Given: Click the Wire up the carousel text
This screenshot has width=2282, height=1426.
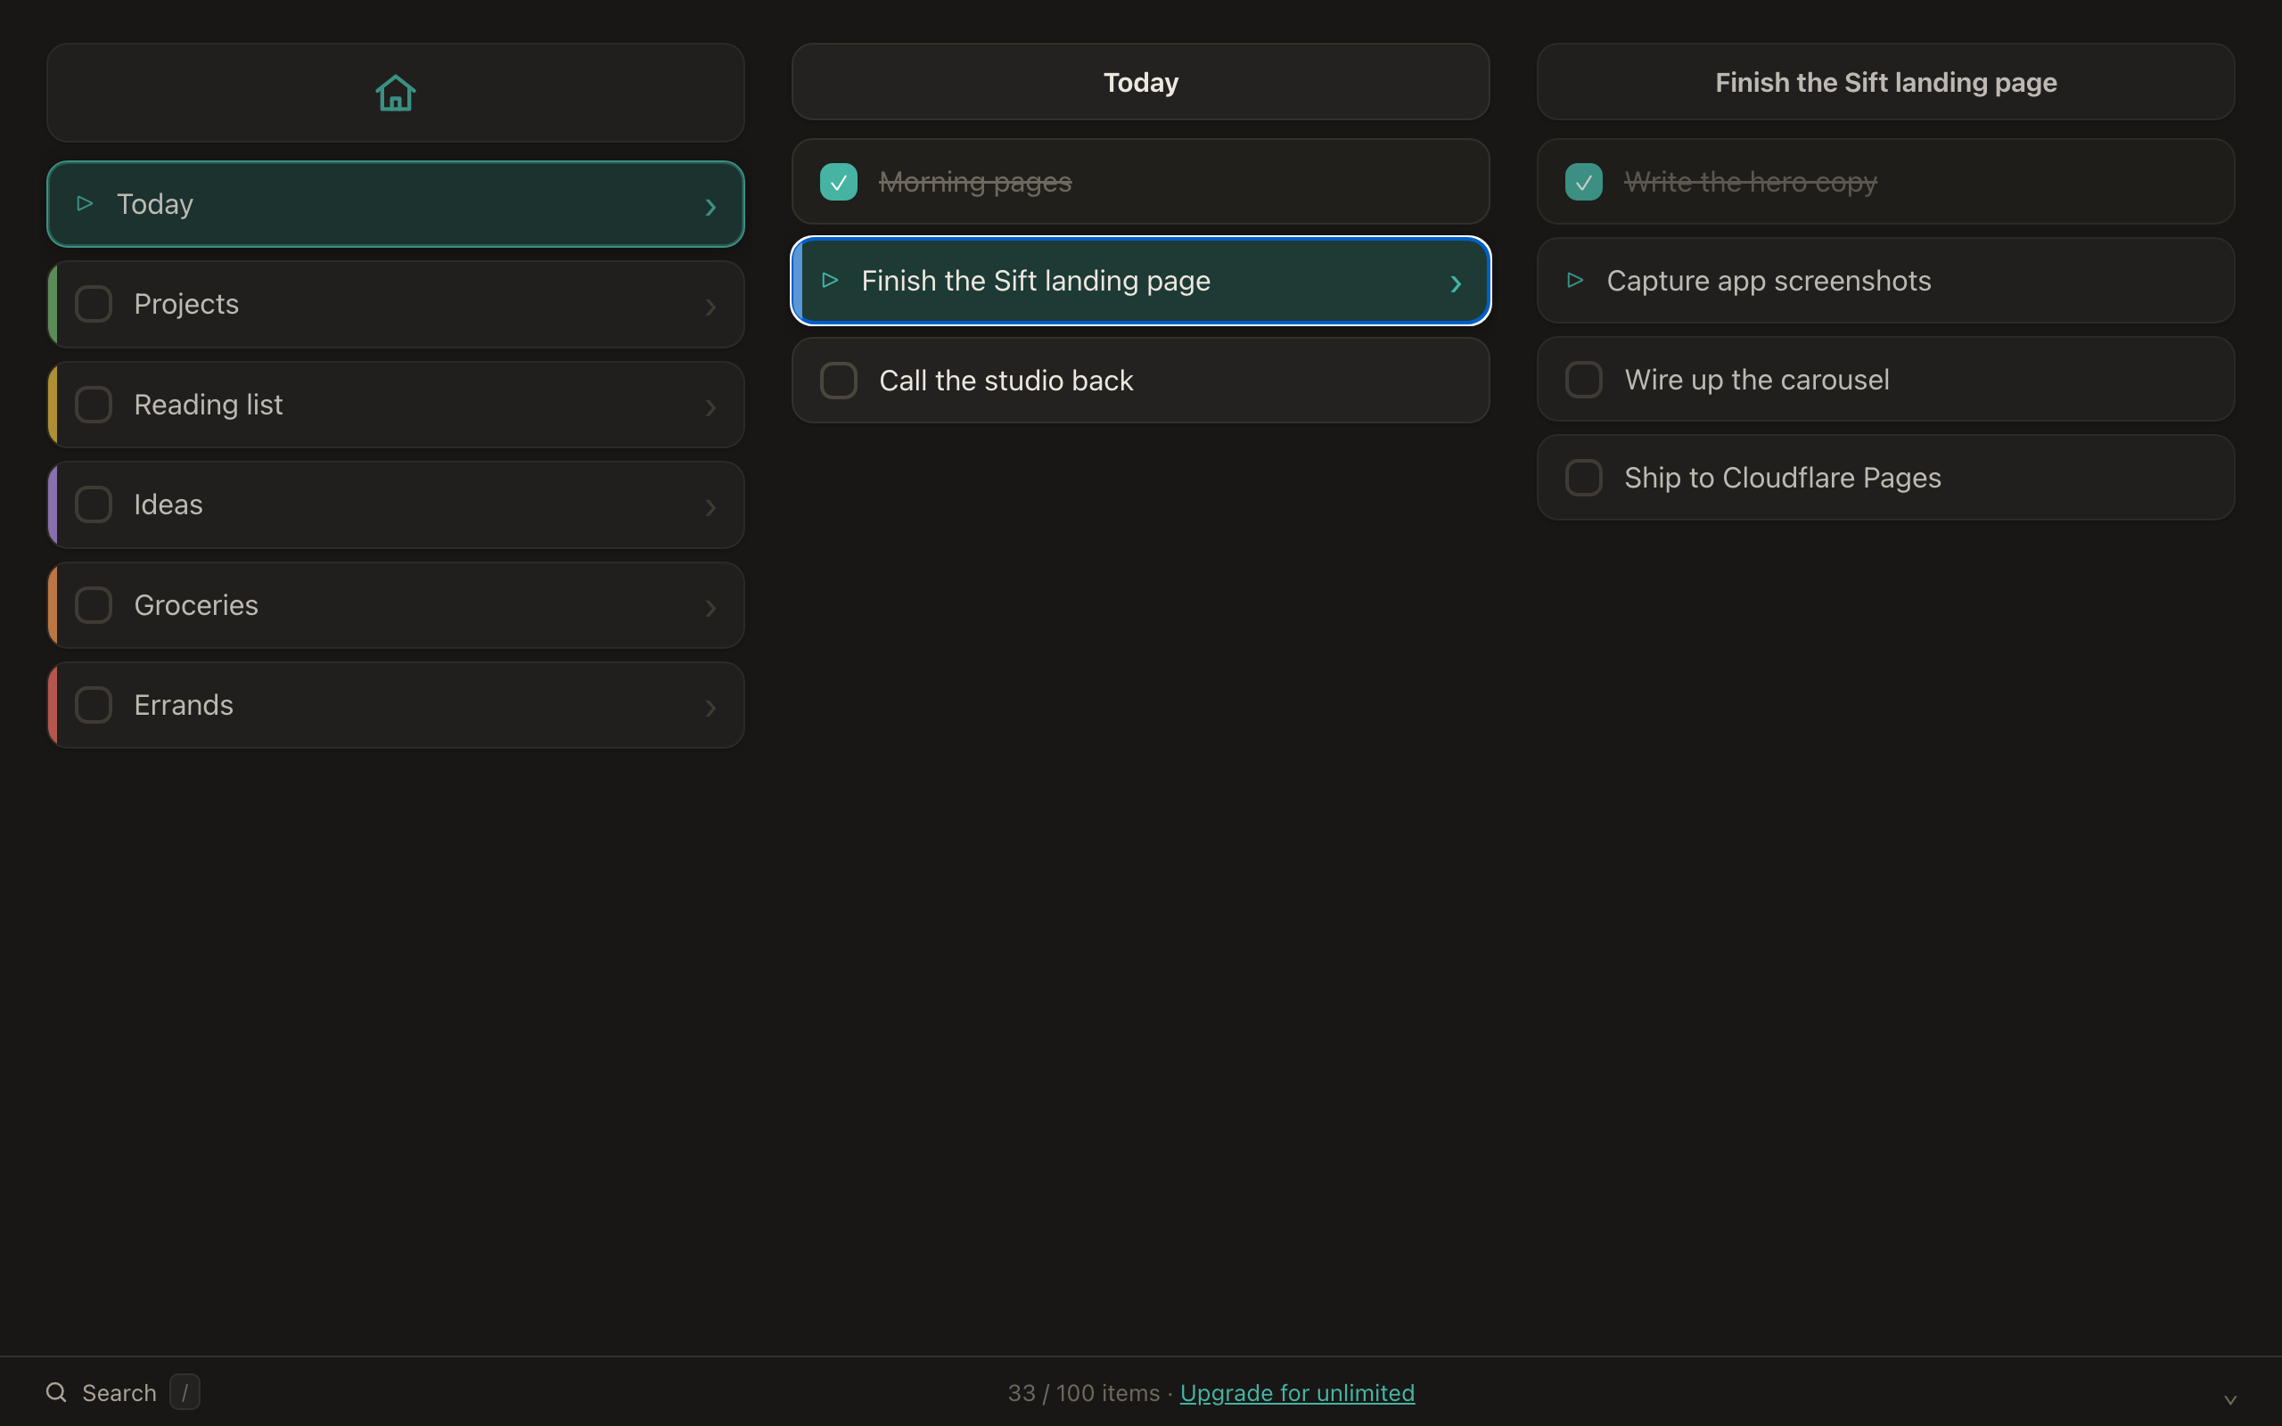Looking at the screenshot, I should (x=1757, y=379).
